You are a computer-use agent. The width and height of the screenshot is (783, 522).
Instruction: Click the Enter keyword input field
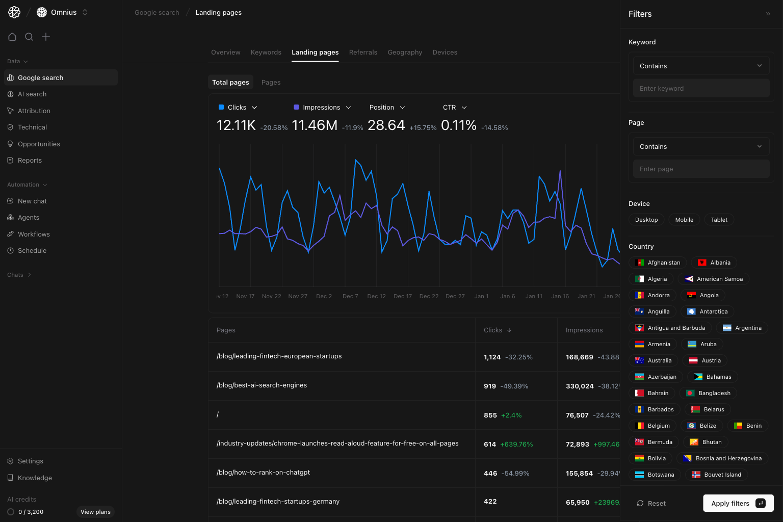point(701,88)
